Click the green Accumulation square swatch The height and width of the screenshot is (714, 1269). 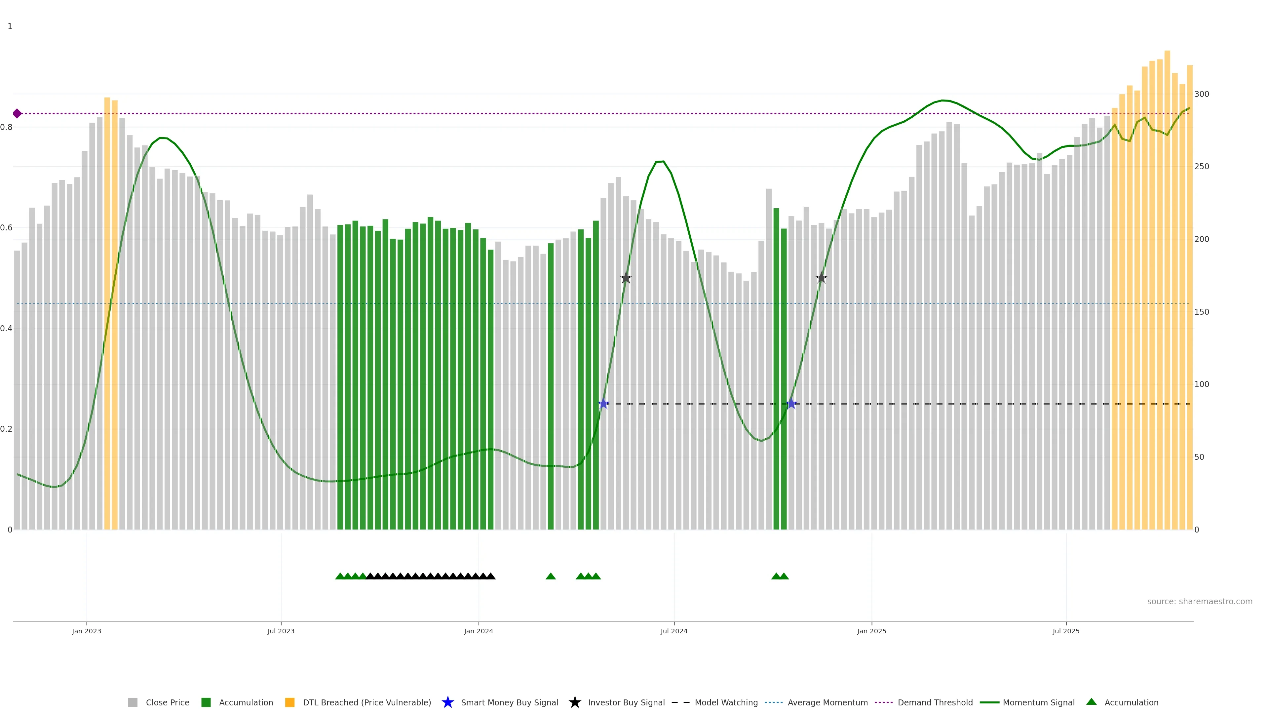[x=206, y=703]
